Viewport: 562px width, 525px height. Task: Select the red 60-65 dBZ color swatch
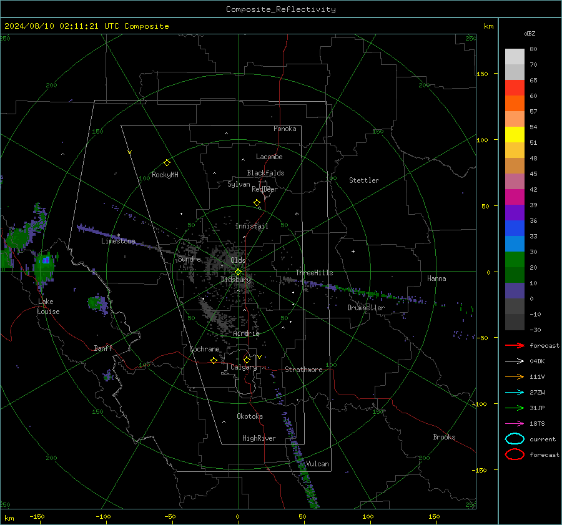(515, 87)
